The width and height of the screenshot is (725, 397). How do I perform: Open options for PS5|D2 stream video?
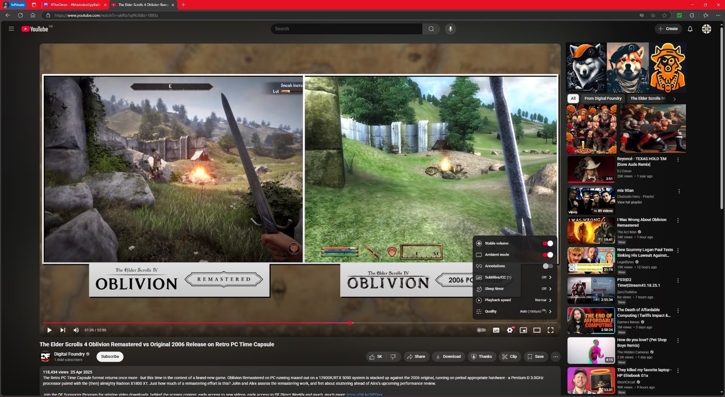678,281
